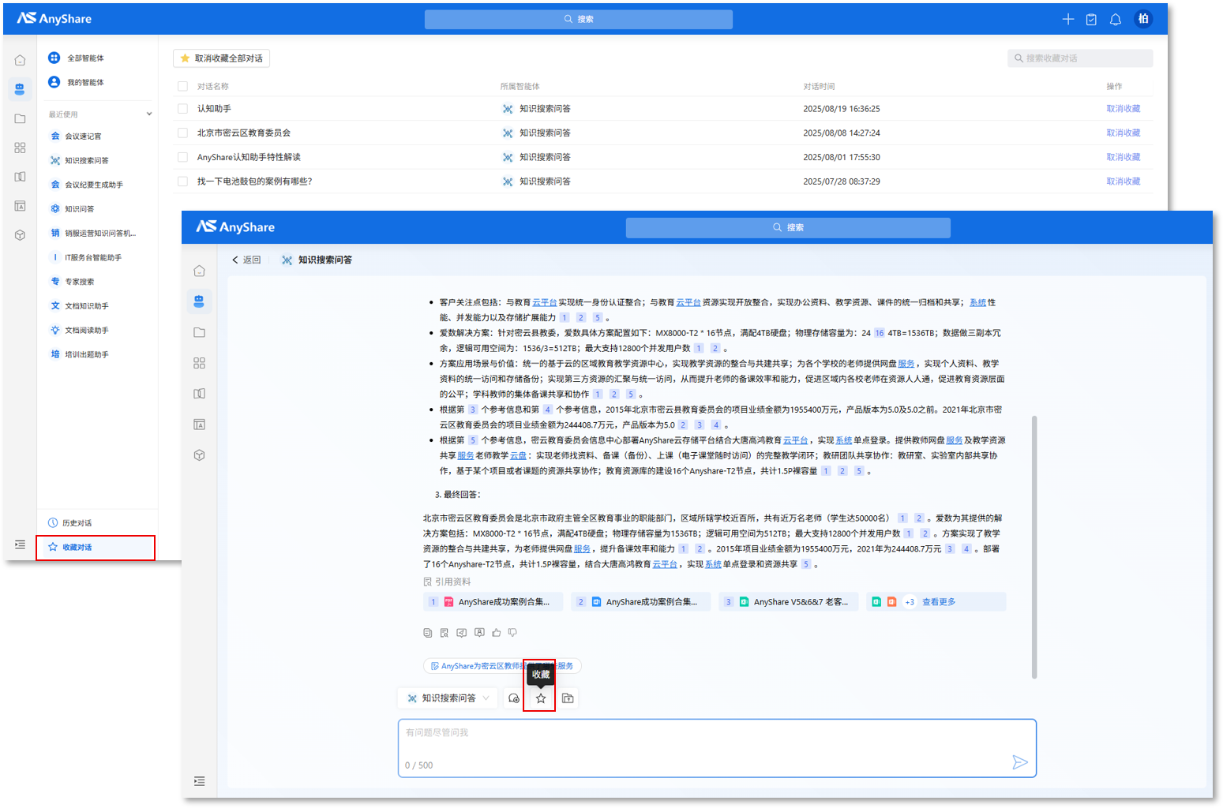
Task: Collapse the 最近使用 section chevron
Action: click(x=149, y=114)
